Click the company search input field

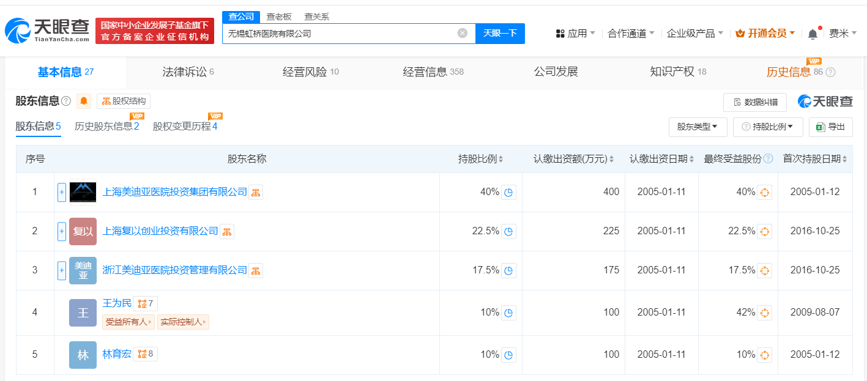[340, 33]
